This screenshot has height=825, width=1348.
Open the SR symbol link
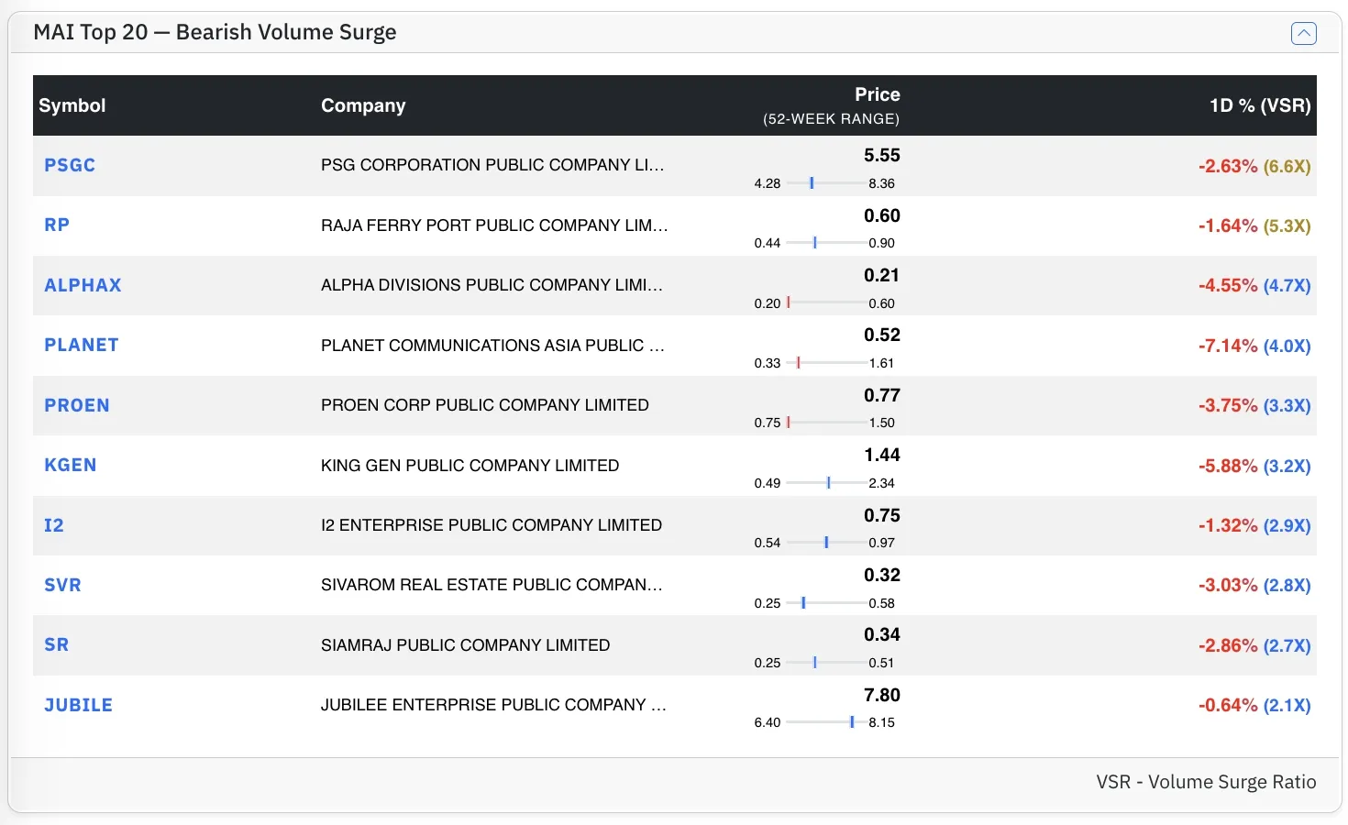pyautogui.click(x=57, y=644)
